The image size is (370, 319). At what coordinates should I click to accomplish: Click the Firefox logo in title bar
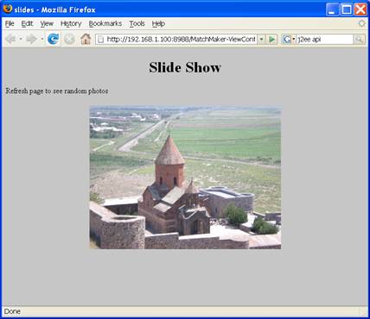(7, 9)
